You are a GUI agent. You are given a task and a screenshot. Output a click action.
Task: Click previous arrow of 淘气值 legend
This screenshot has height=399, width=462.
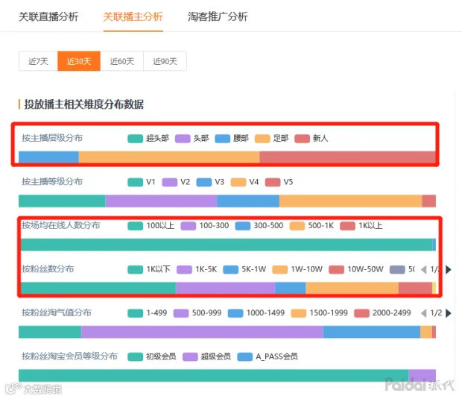(424, 313)
